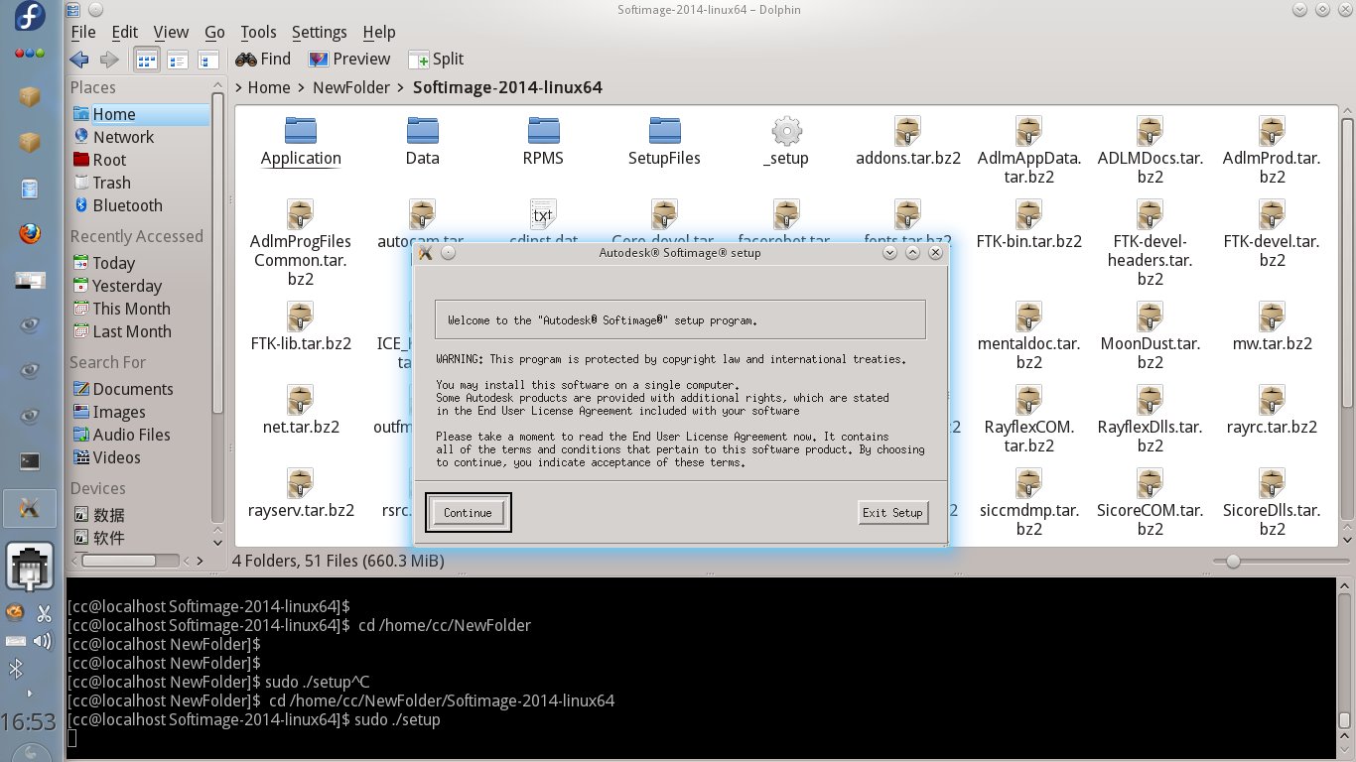1356x762 pixels.
Task: Switch to icons view mode
Action: click(146, 60)
